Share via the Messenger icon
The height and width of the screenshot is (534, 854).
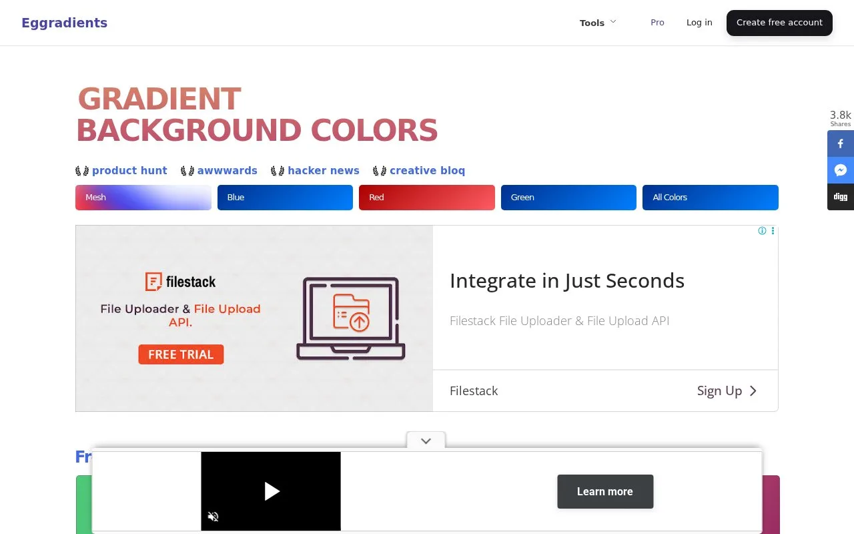tap(841, 170)
